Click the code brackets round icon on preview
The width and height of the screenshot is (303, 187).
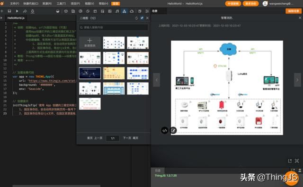[x=165, y=130]
